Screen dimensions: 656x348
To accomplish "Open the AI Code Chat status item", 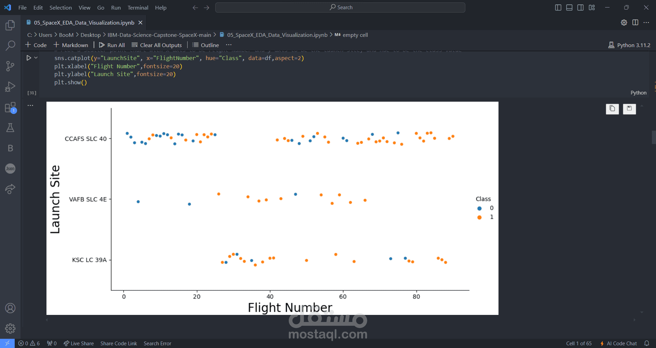I will [618, 343].
